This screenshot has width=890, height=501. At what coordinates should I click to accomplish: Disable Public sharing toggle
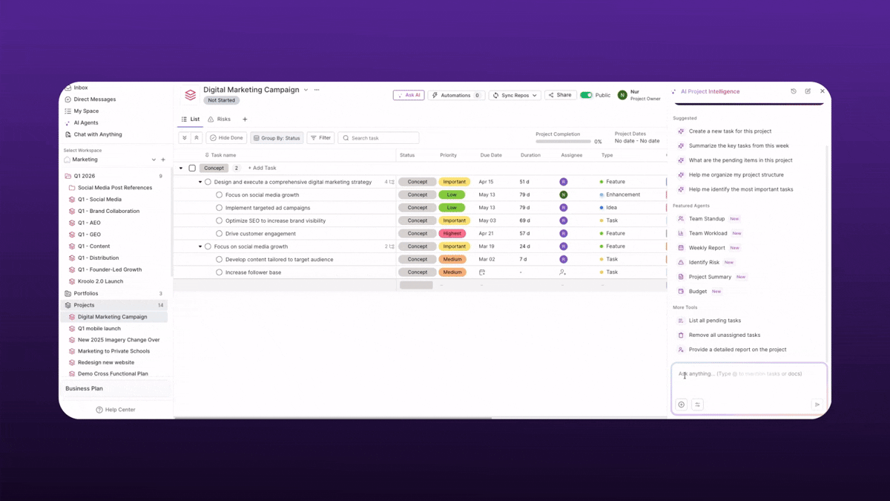click(x=586, y=95)
